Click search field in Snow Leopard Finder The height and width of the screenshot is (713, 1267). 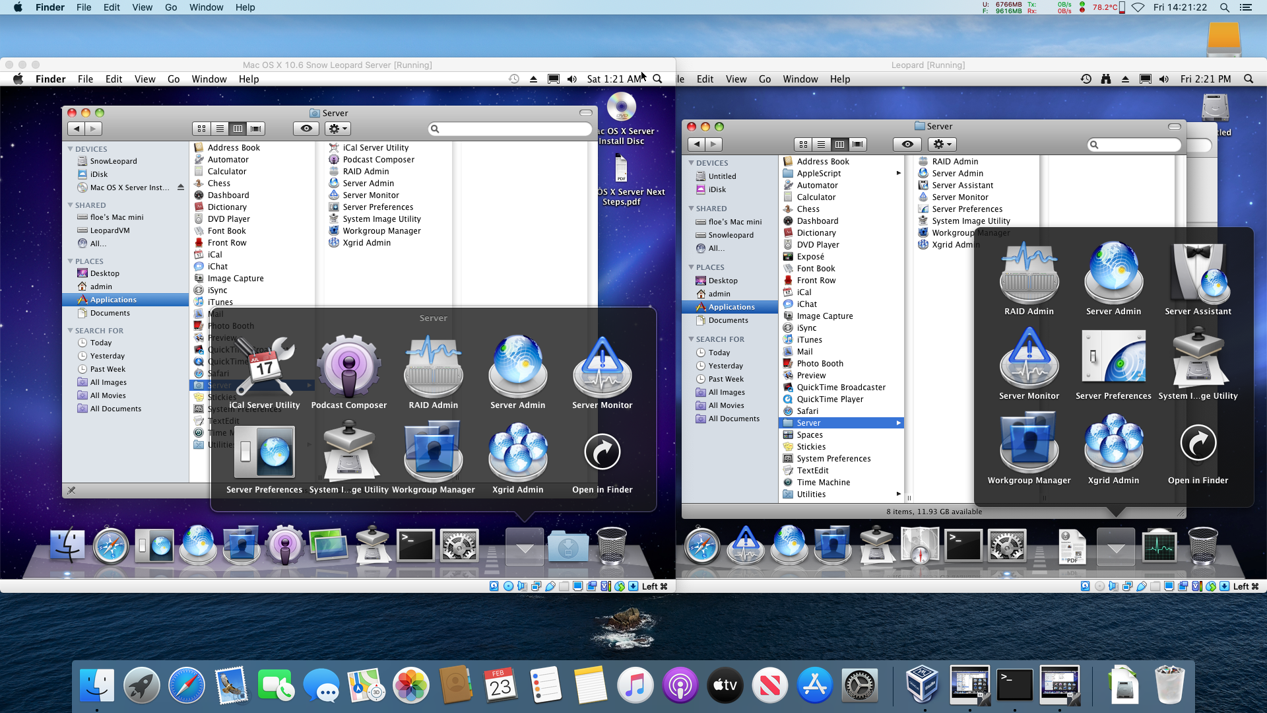pos(510,129)
